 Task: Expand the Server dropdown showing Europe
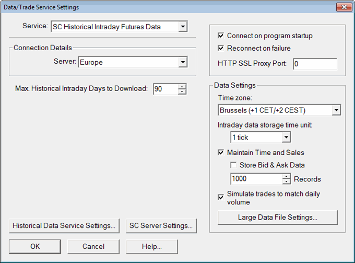coord(182,62)
